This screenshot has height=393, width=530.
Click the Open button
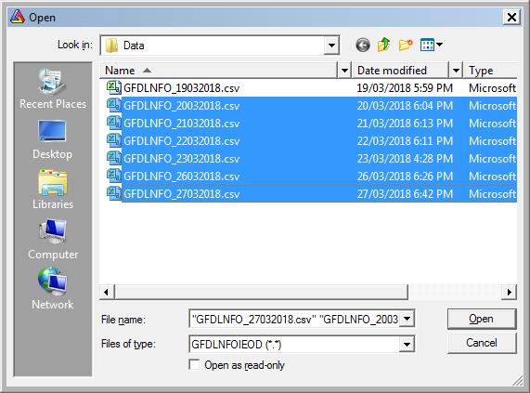(482, 319)
